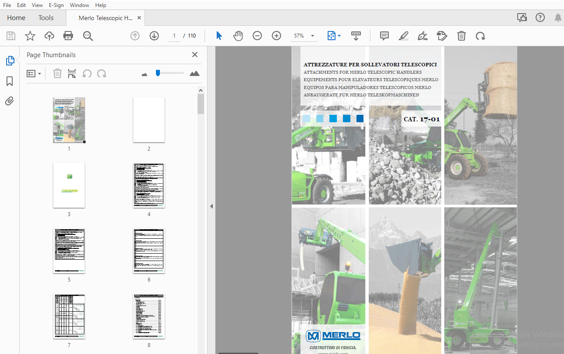The height and width of the screenshot is (354, 564).
Task: Open the Help menu
Action: (100, 5)
